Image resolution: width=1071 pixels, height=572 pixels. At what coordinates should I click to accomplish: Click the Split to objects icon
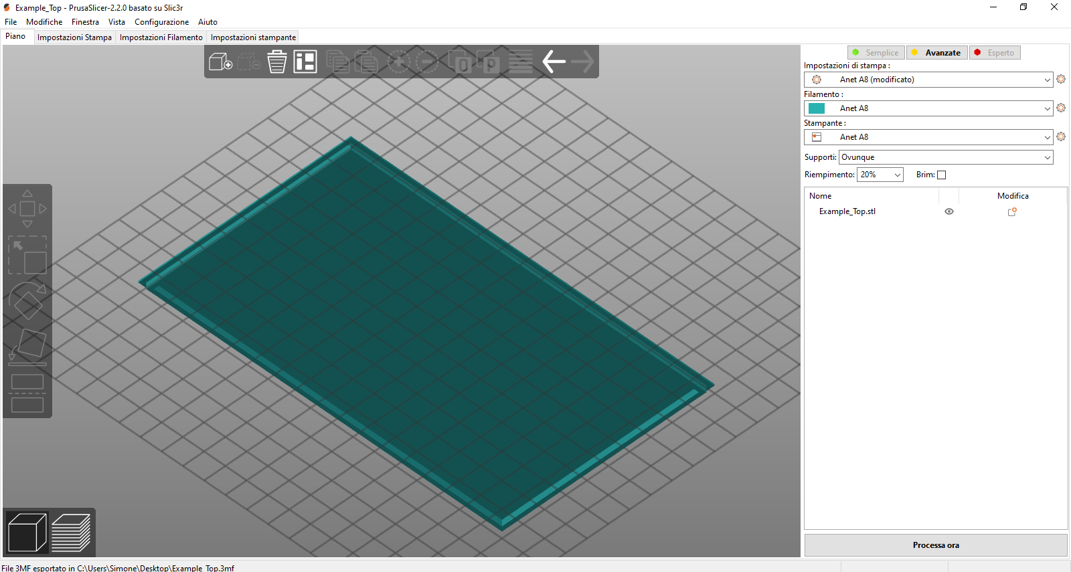coord(460,62)
